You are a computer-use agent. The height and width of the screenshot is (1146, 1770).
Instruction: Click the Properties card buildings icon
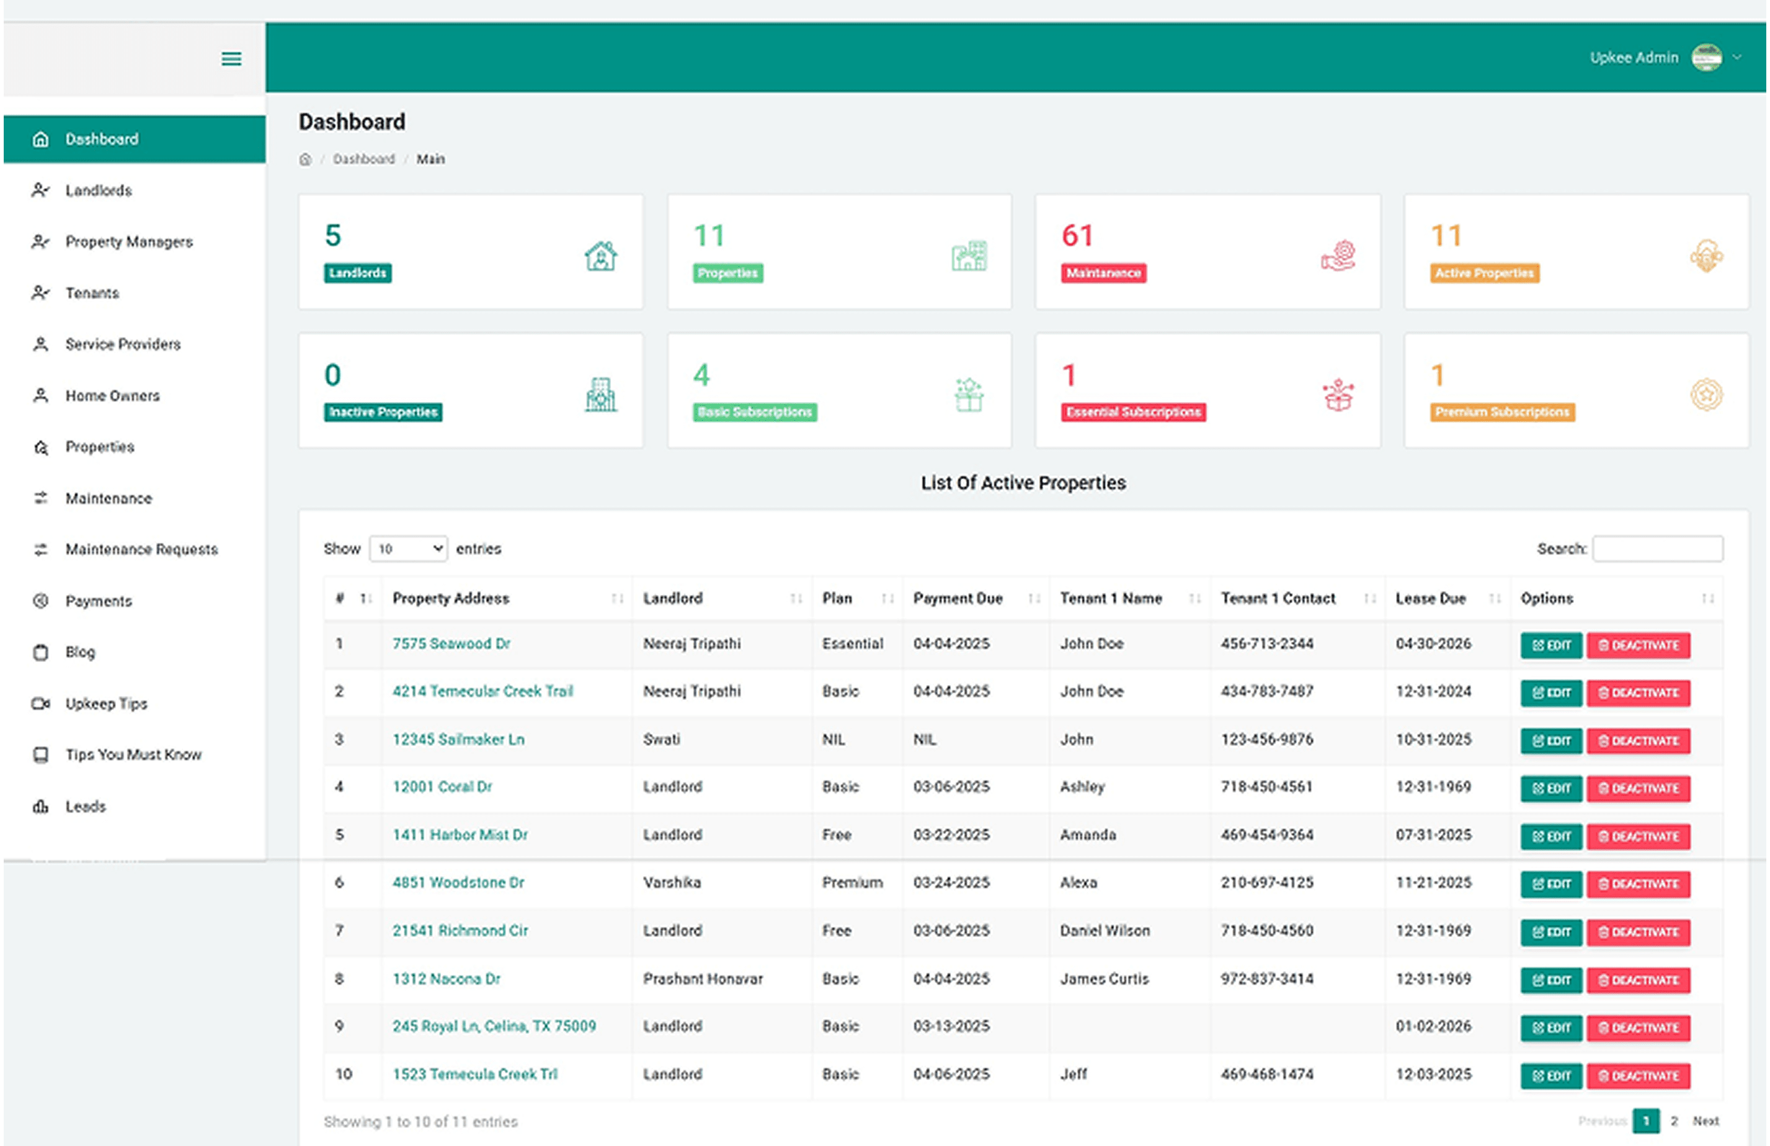tap(969, 256)
